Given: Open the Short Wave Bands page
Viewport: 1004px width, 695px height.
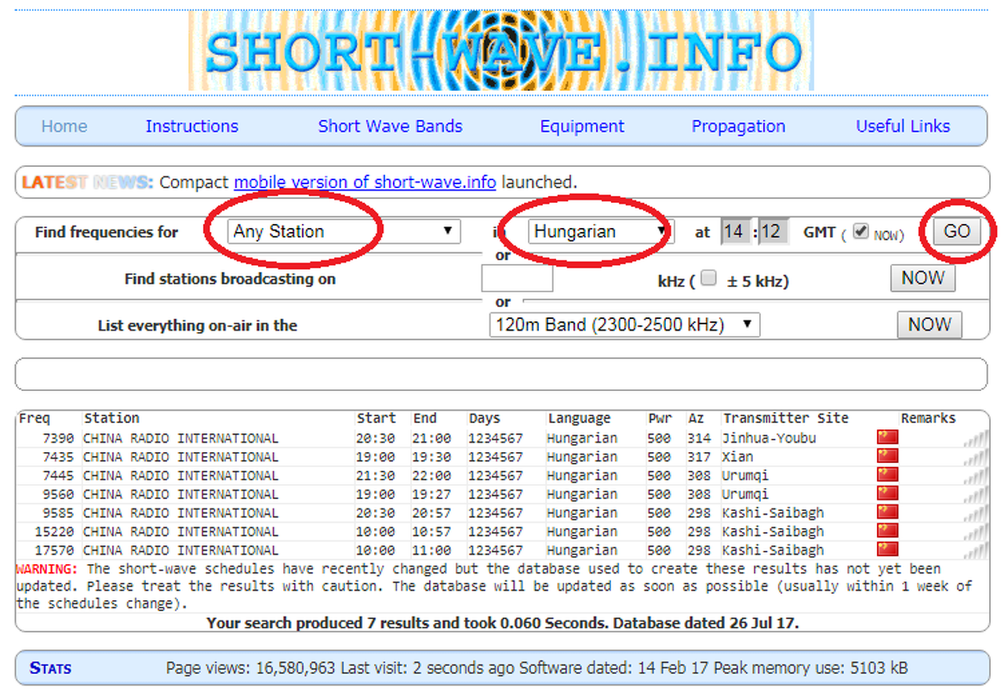Looking at the screenshot, I should 391,126.
